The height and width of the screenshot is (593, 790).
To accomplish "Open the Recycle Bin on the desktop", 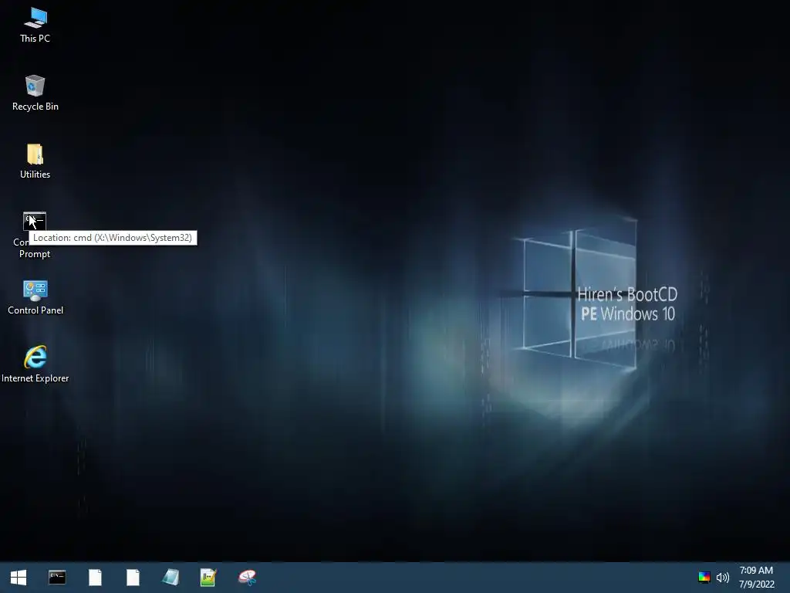I will click(35, 93).
